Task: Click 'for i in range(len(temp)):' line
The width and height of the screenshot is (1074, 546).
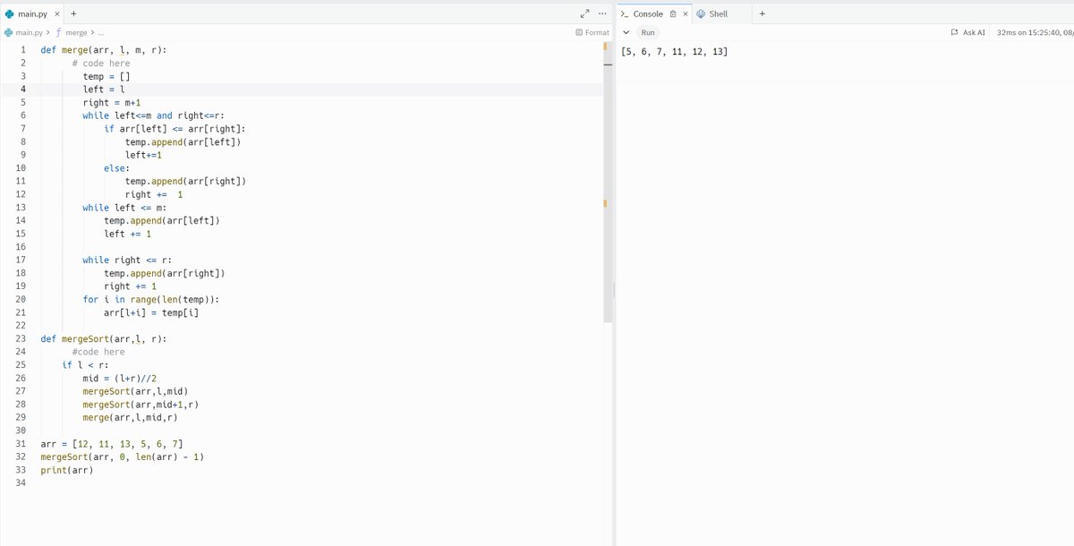Action: [151, 300]
